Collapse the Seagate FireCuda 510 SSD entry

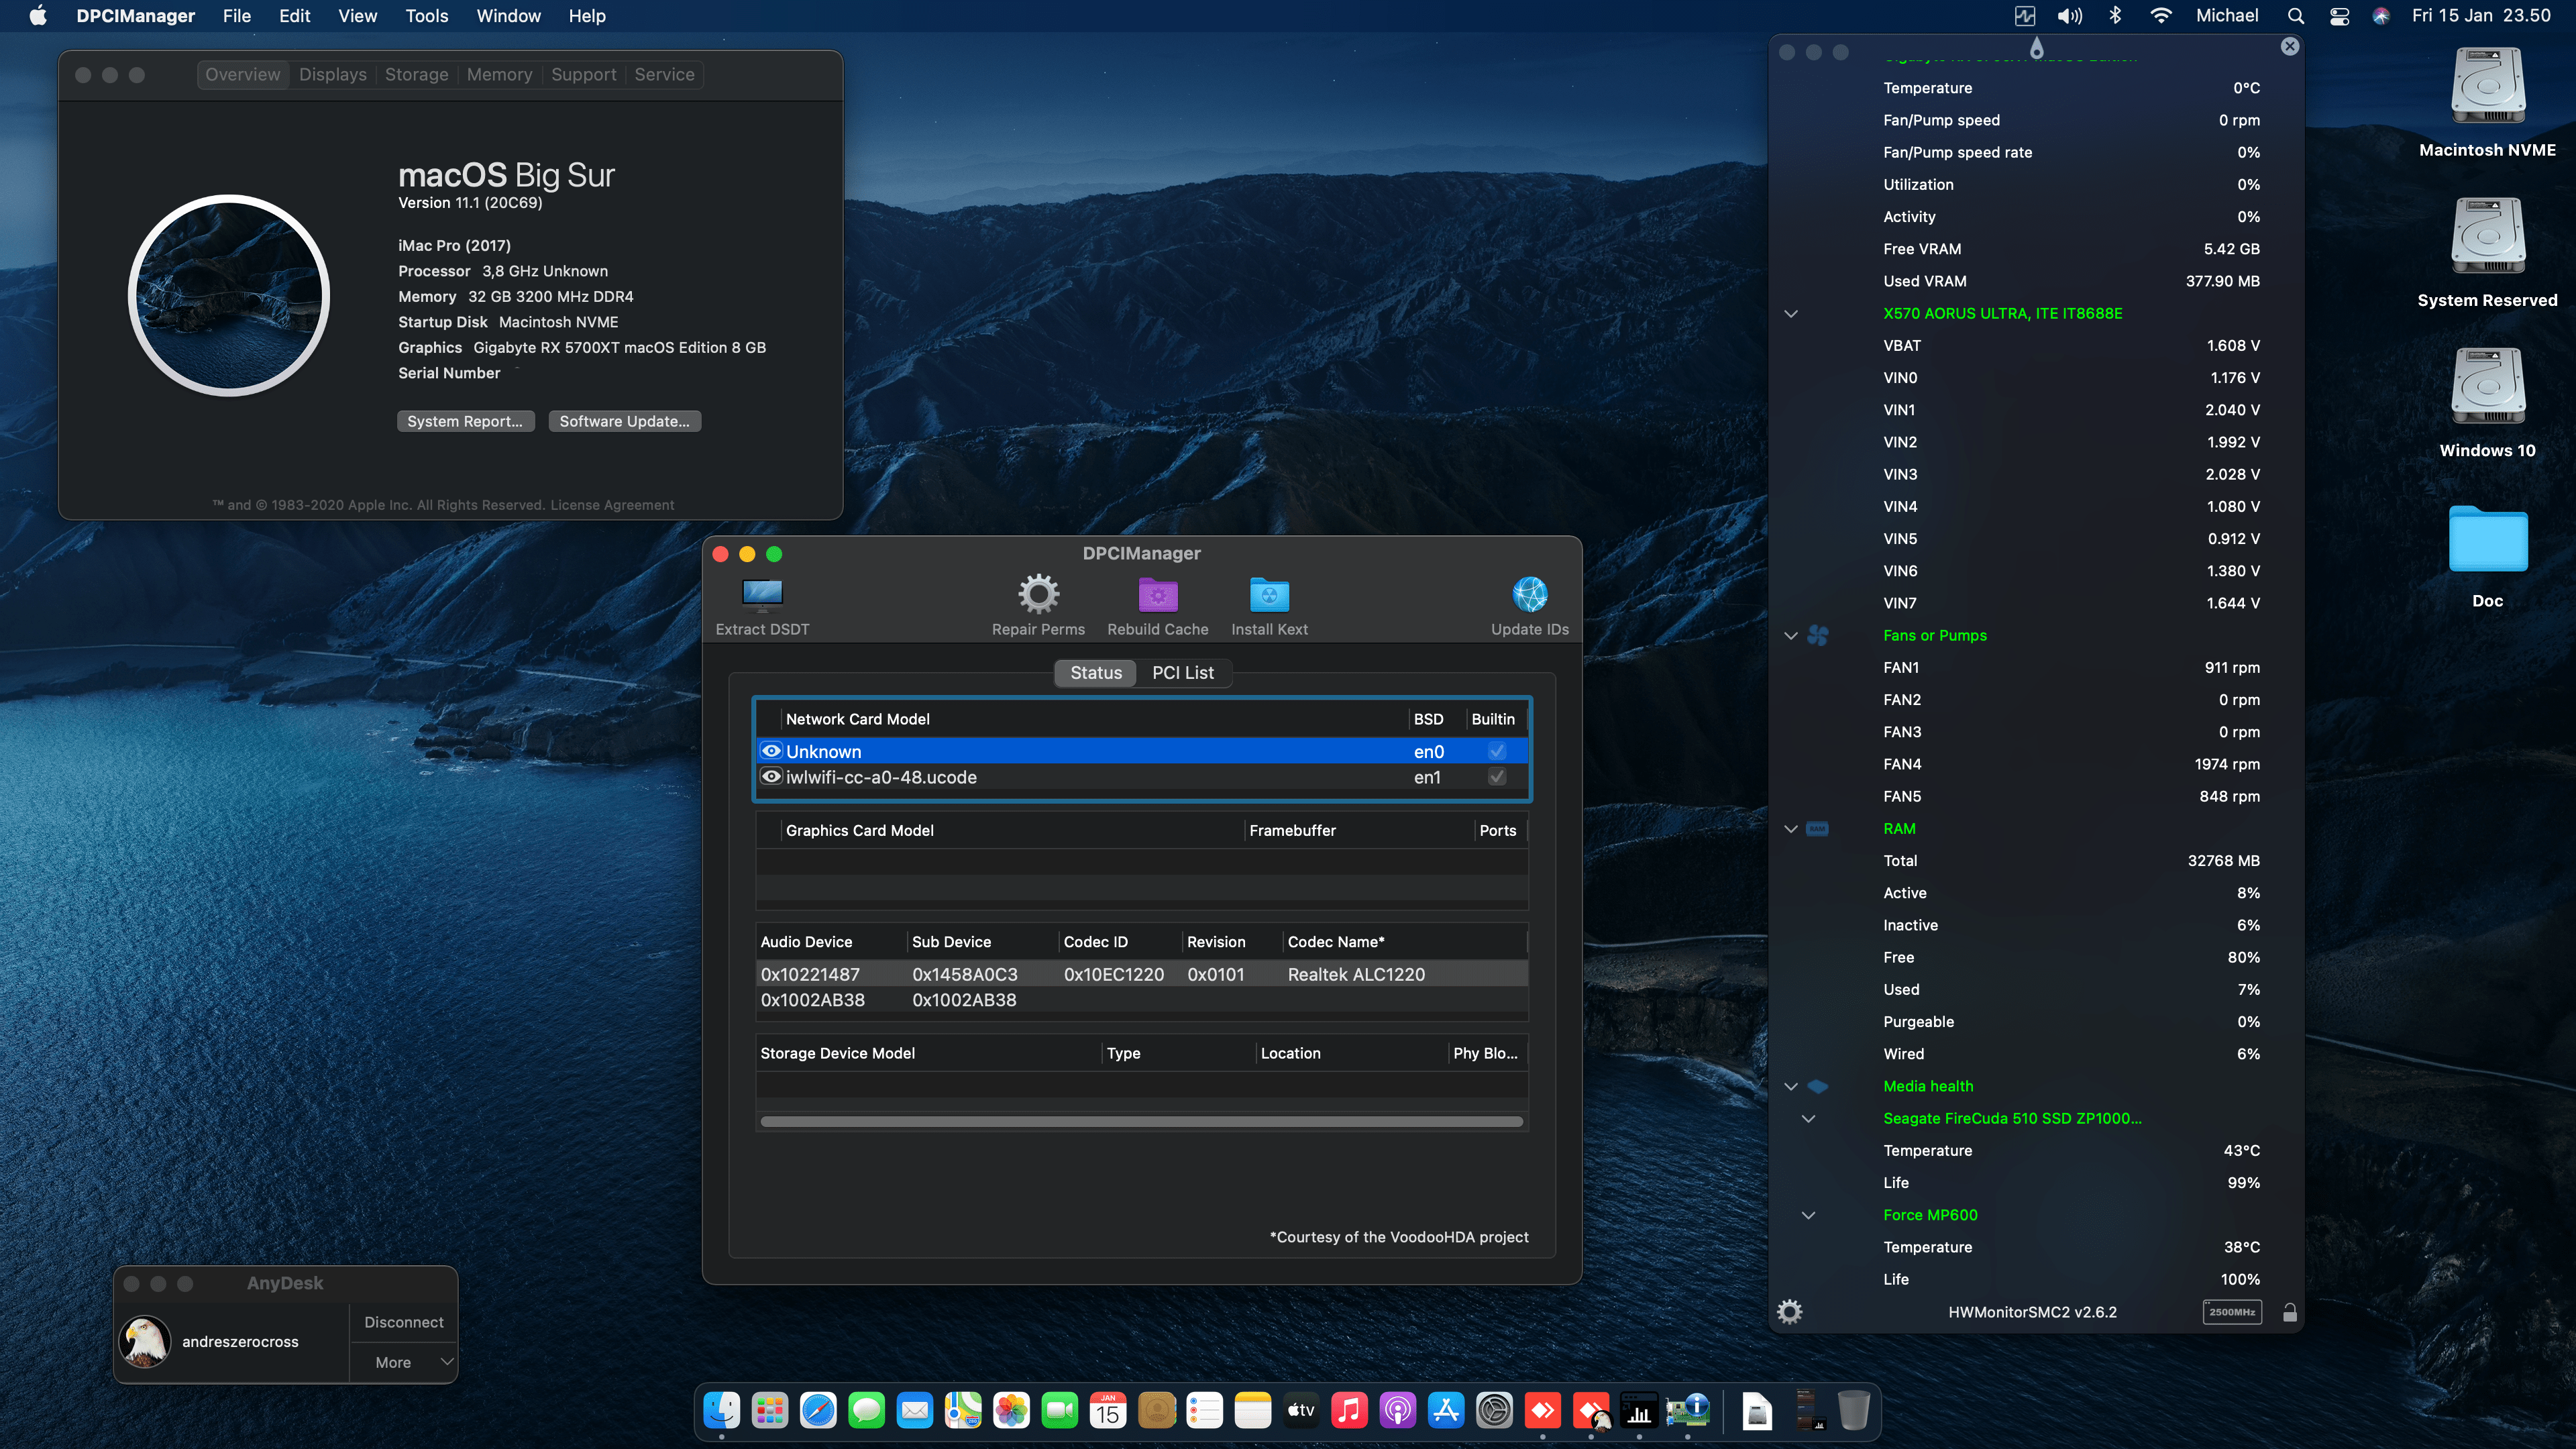pyautogui.click(x=1808, y=1119)
